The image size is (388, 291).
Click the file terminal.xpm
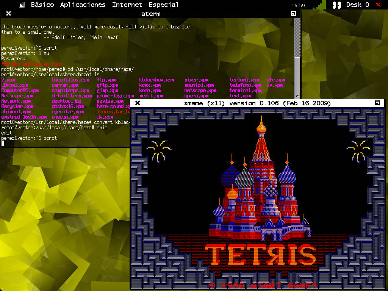pyautogui.click(x=246, y=91)
